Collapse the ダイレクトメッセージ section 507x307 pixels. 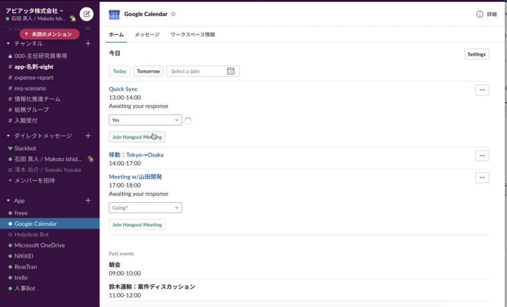tap(8, 136)
